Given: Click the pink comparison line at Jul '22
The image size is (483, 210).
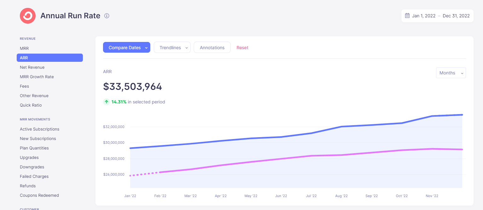Looking at the screenshot, I should 311,156.
